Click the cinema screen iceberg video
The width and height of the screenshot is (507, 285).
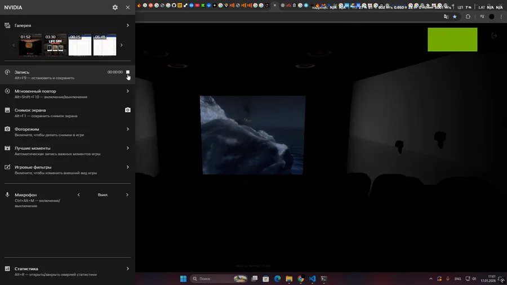click(x=252, y=135)
